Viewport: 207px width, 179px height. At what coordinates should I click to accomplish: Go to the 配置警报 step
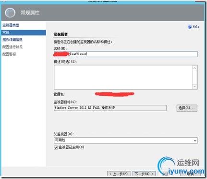click(x=9, y=54)
